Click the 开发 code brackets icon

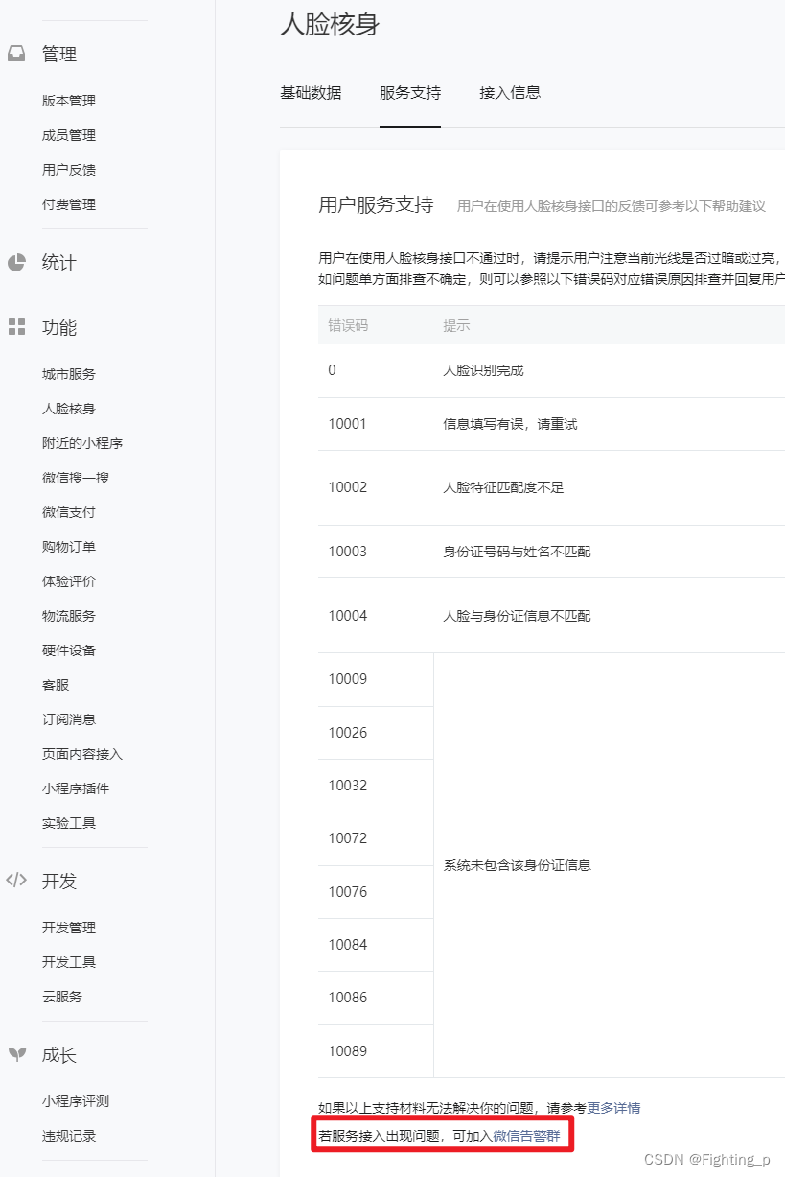pos(16,881)
